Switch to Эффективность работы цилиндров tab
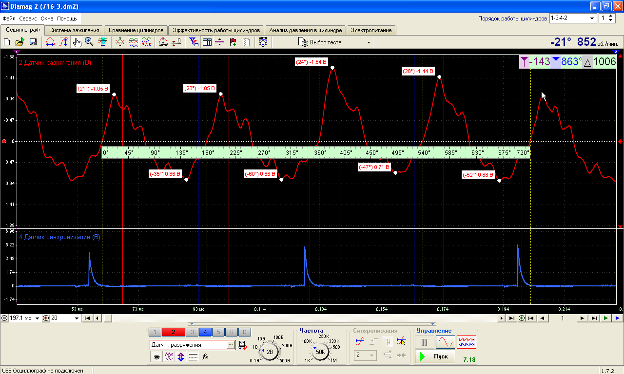The height and width of the screenshot is (374, 624). (x=216, y=30)
